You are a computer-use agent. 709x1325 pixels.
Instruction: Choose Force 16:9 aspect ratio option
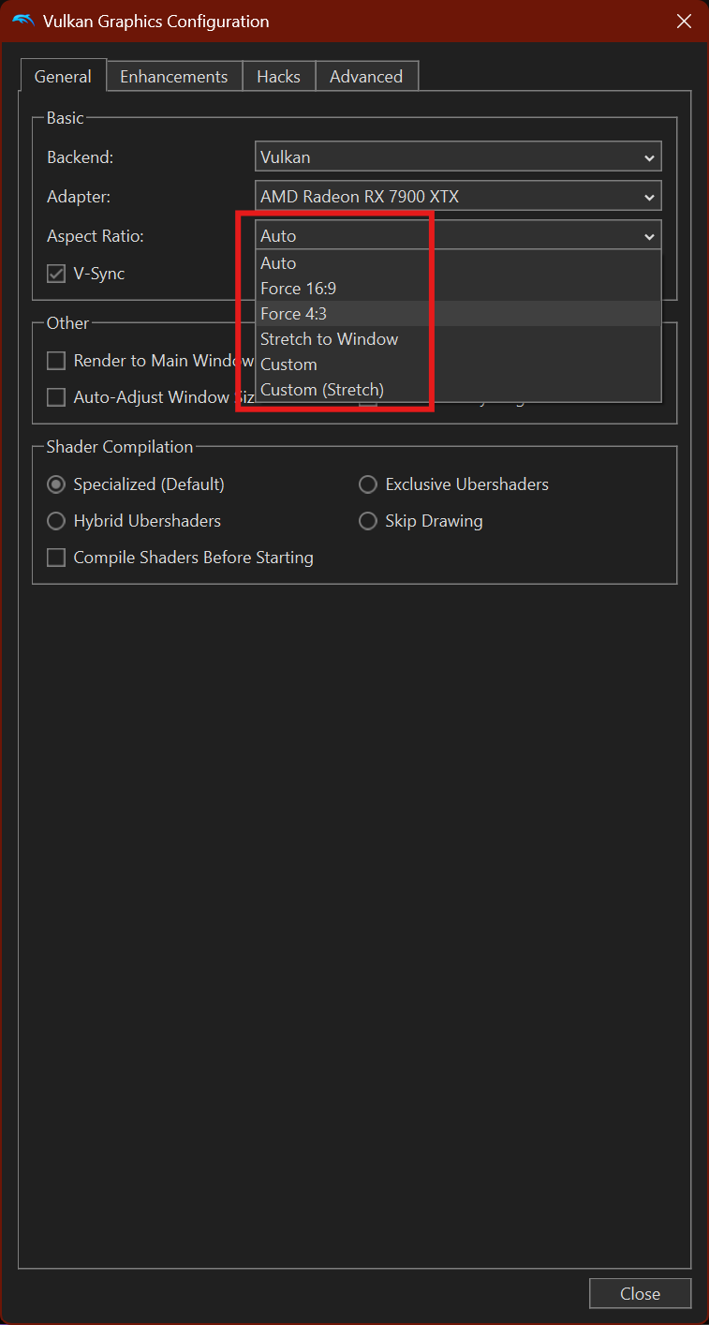(x=298, y=289)
